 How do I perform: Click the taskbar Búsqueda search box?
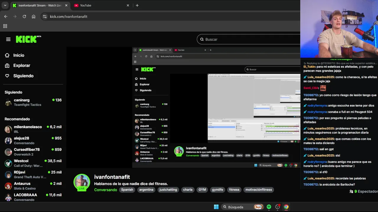coord(243,207)
